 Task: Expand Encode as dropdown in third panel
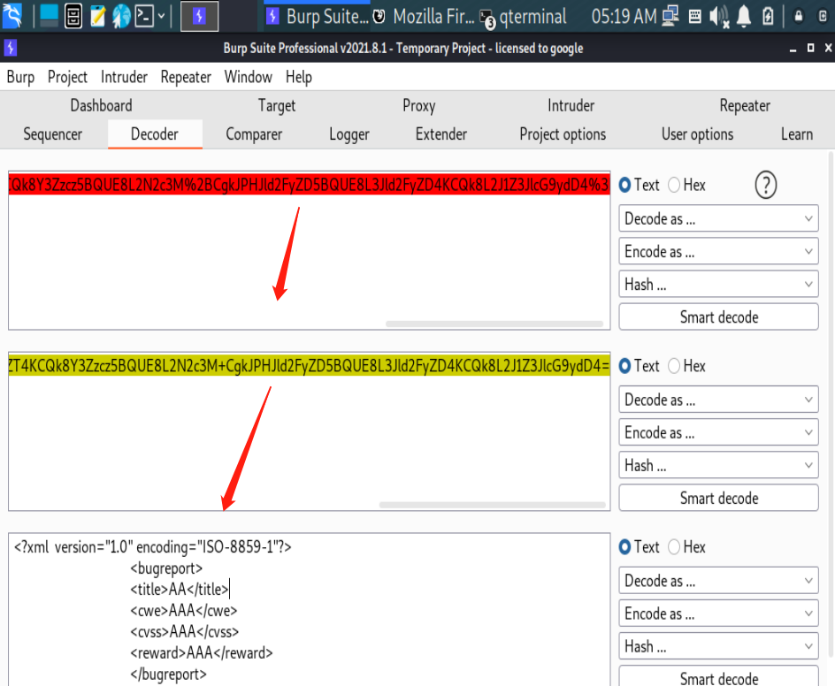point(718,614)
